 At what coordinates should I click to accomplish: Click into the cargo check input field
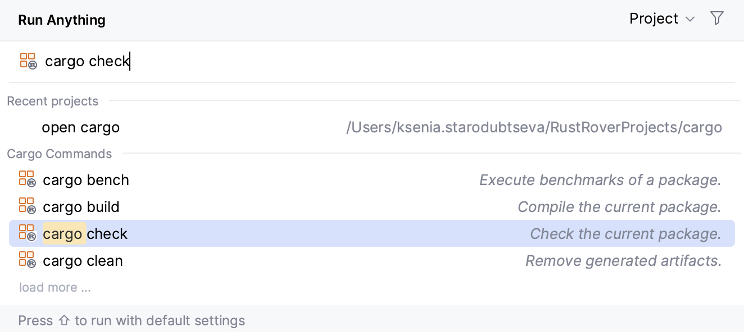click(x=337, y=61)
